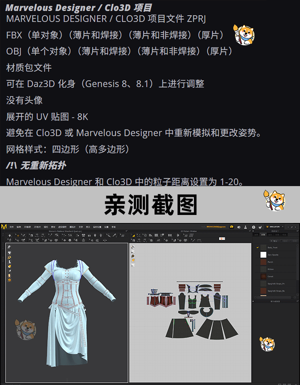Select the Select/Move tool with orange cross

[18, 235]
